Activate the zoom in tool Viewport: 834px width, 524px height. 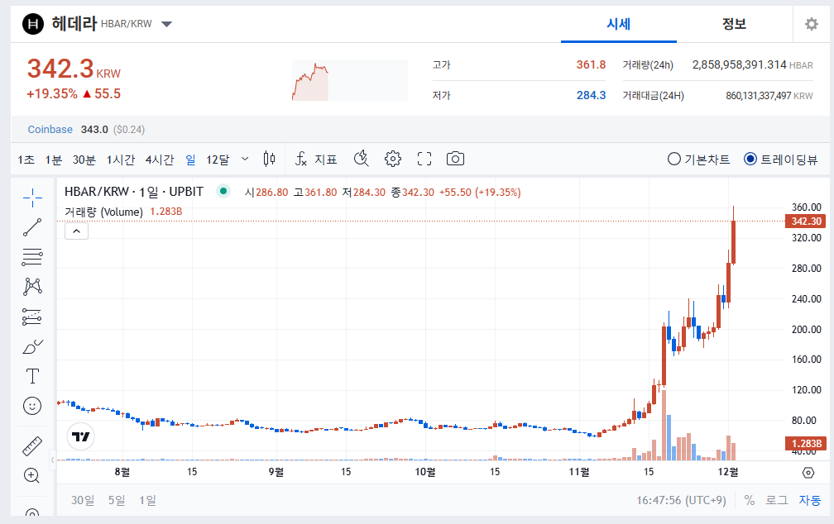click(x=32, y=475)
